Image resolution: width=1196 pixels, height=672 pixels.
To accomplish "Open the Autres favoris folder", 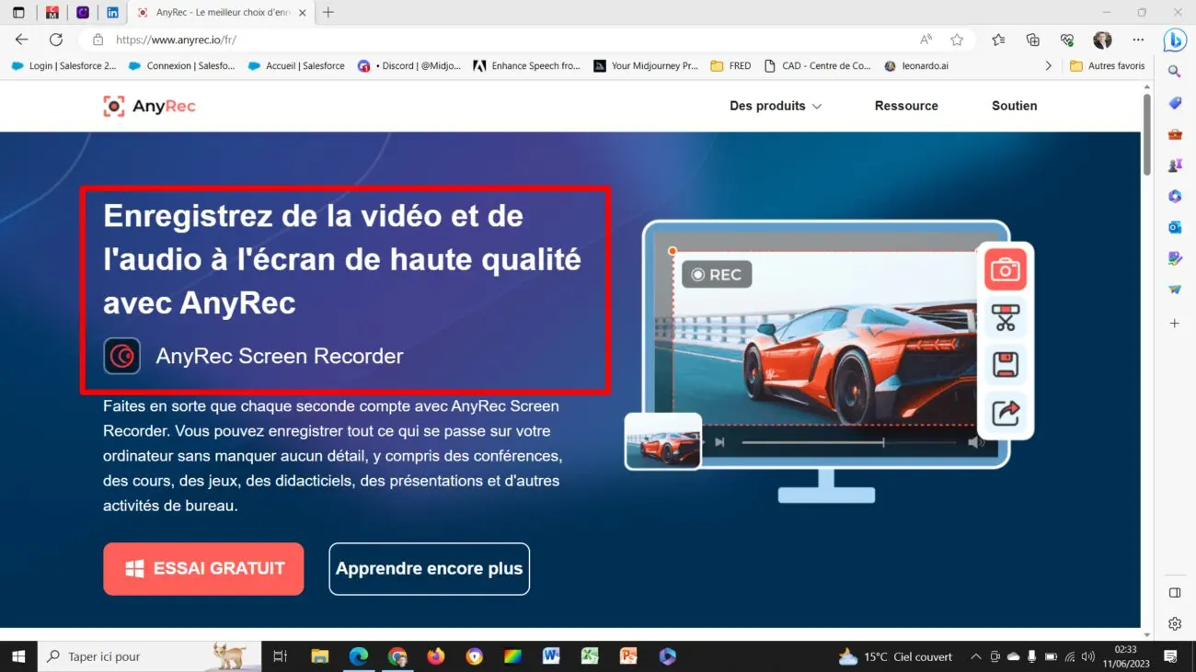I will (x=1108, y=66).
